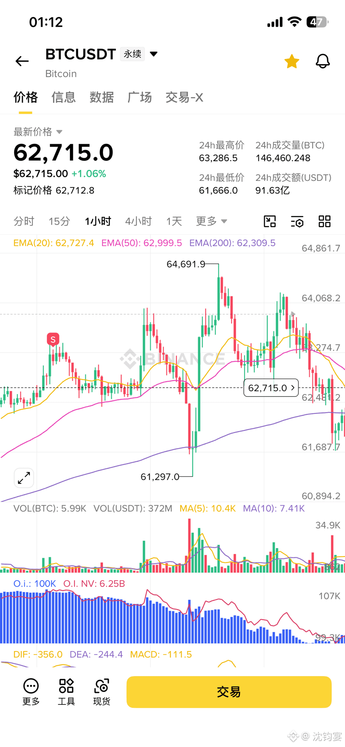Tap the cellular signal icon
Viewport: 345px width, 747px height.
(275, 22)
